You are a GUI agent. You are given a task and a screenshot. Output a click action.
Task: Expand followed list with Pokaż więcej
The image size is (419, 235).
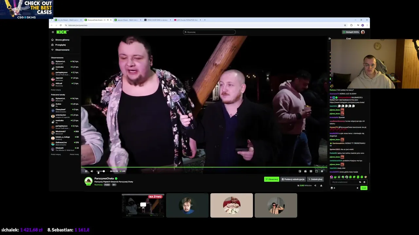[56, 90]
